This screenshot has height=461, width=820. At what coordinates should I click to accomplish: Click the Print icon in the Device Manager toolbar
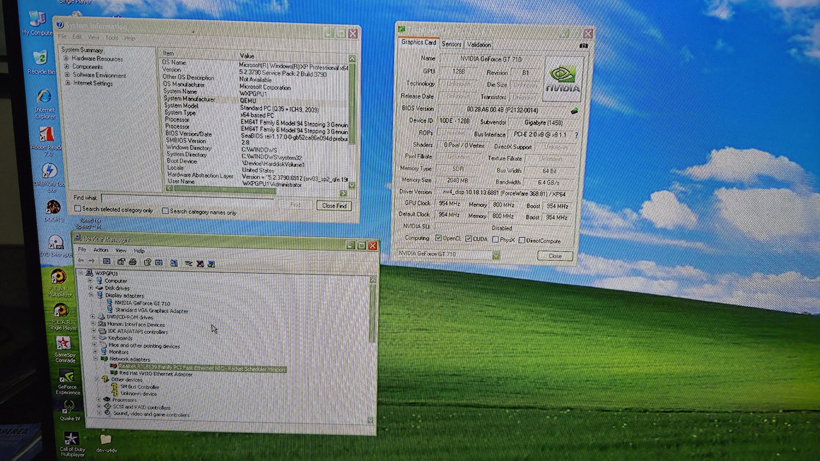click(x=133, y=262)
